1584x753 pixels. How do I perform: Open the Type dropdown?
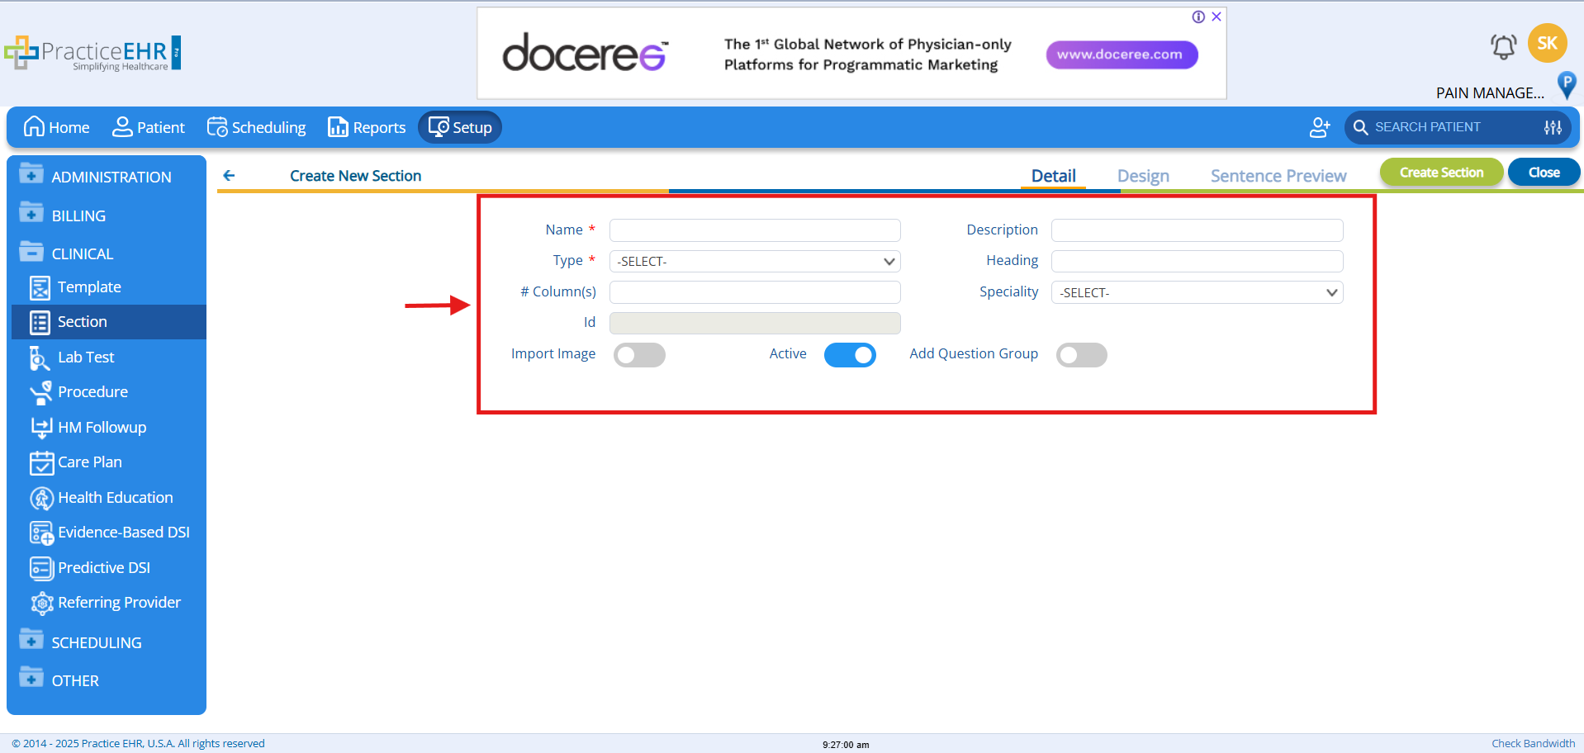[755, 262]
